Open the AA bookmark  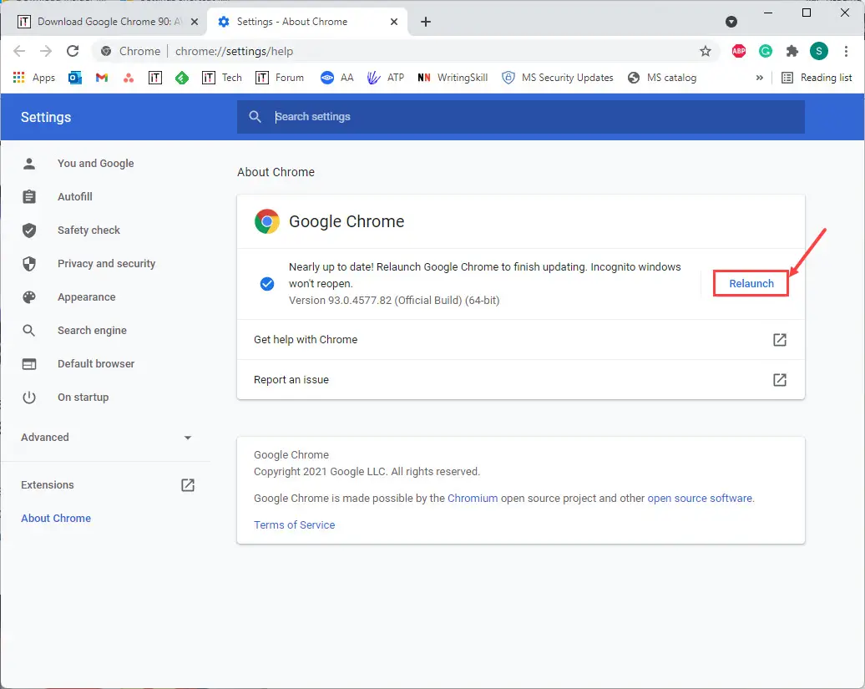tap(337, 78)
